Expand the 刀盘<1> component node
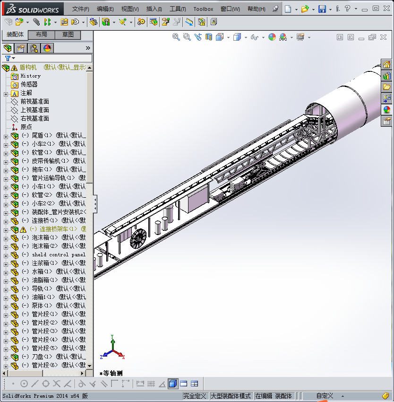The width and height of the screenshot is (394, 402). pos(6,358)
